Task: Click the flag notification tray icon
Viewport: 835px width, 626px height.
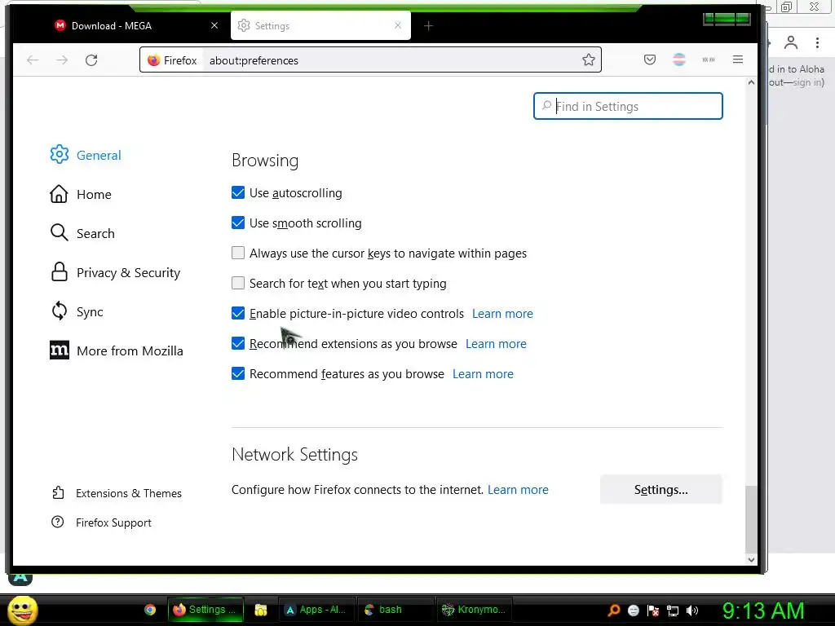Action: [653, 611]
